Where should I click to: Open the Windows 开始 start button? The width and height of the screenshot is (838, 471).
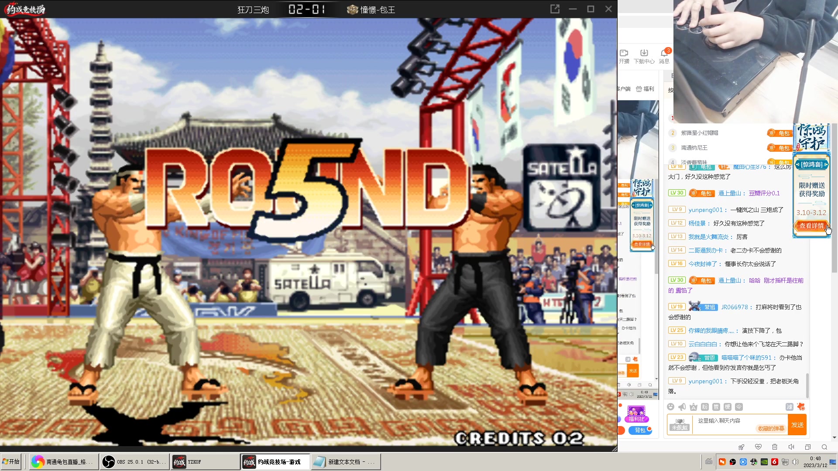(11, 462)
